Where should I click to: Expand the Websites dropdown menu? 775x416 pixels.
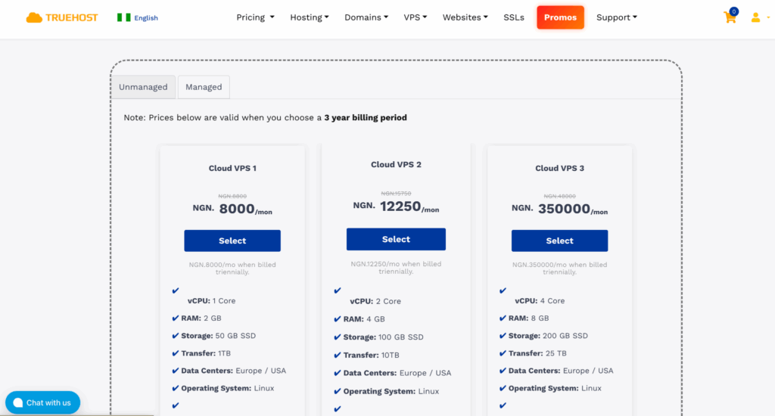(465, 17)
